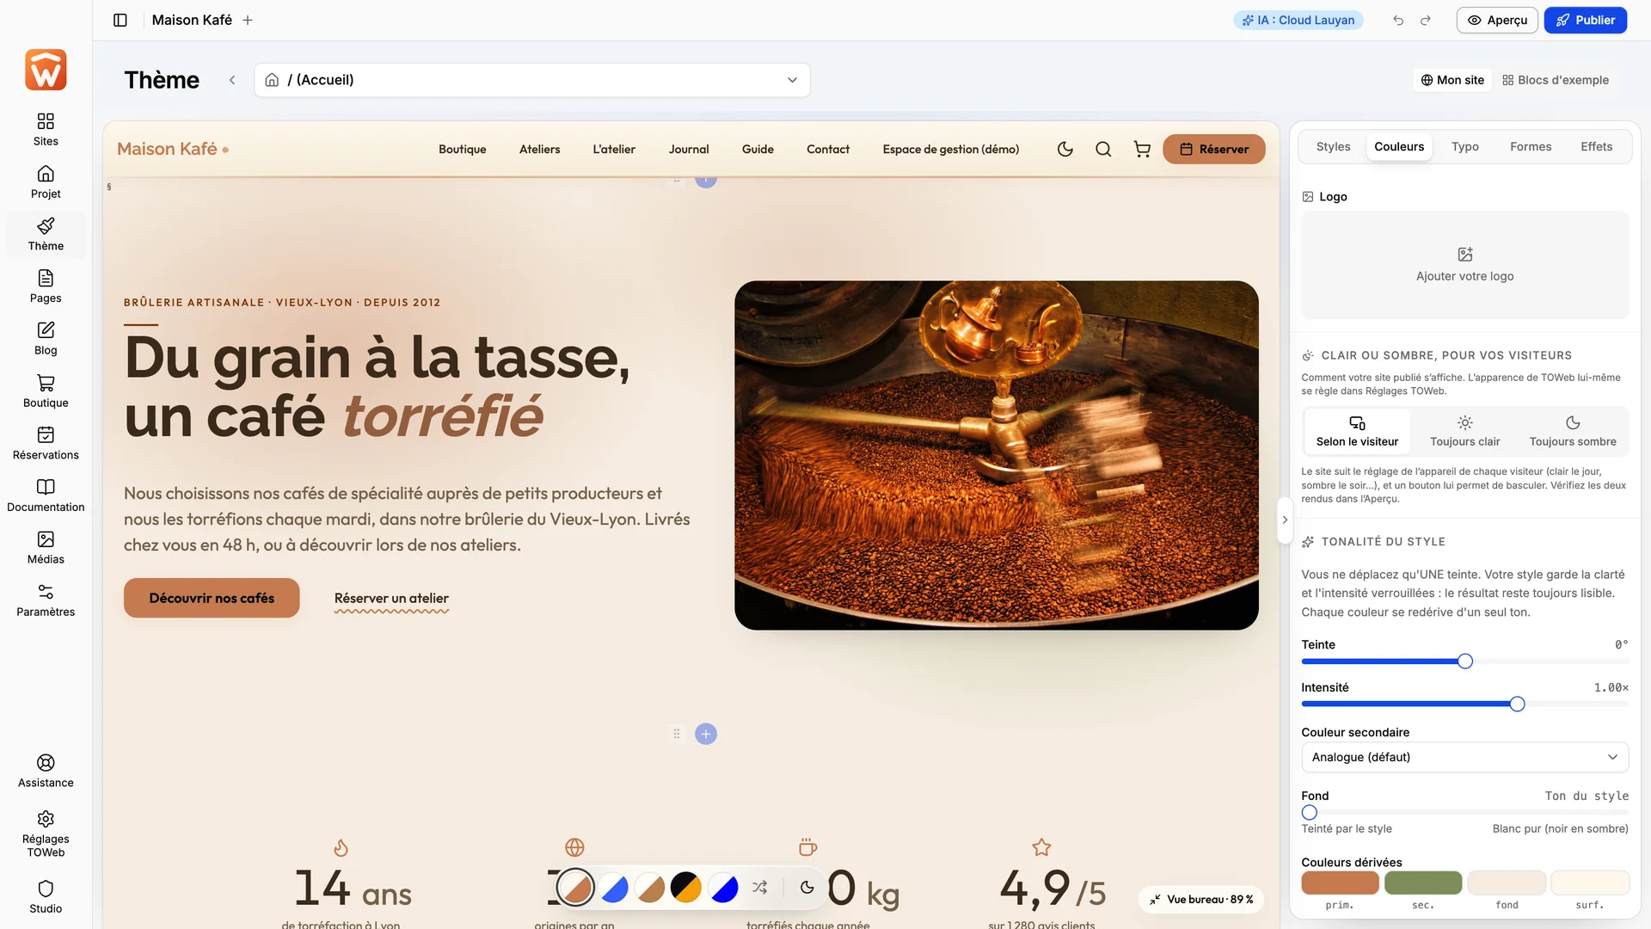Open the '/ (Accueil)' page dropdown
The width and height of the screenshot is (1651, 929).
click(531, 80)
